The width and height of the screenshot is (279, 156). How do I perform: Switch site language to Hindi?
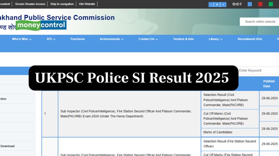click(x=237, y=4)
